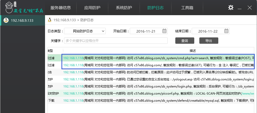Switch to the 应用防护 tab
This screenshot has width=257, height=113.
point(92,8)
